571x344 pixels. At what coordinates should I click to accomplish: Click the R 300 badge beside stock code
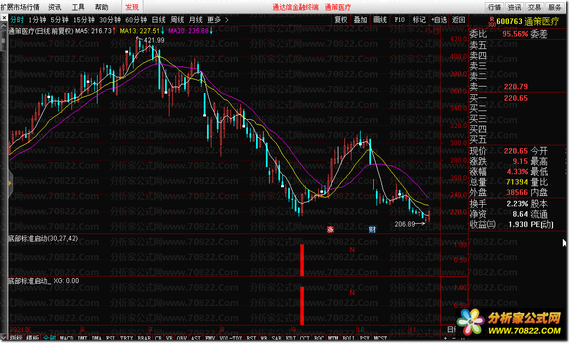[491, 22]
